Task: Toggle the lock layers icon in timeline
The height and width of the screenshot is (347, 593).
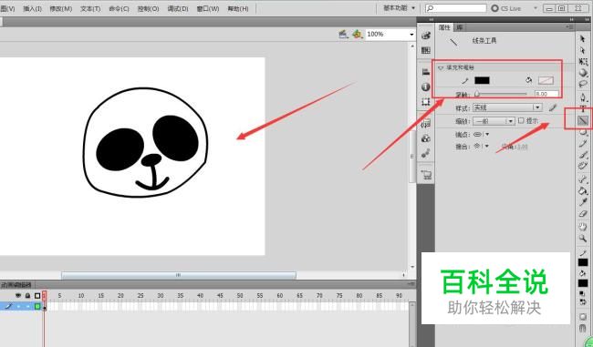Action: pyautogui.click(x=27, y=296)
